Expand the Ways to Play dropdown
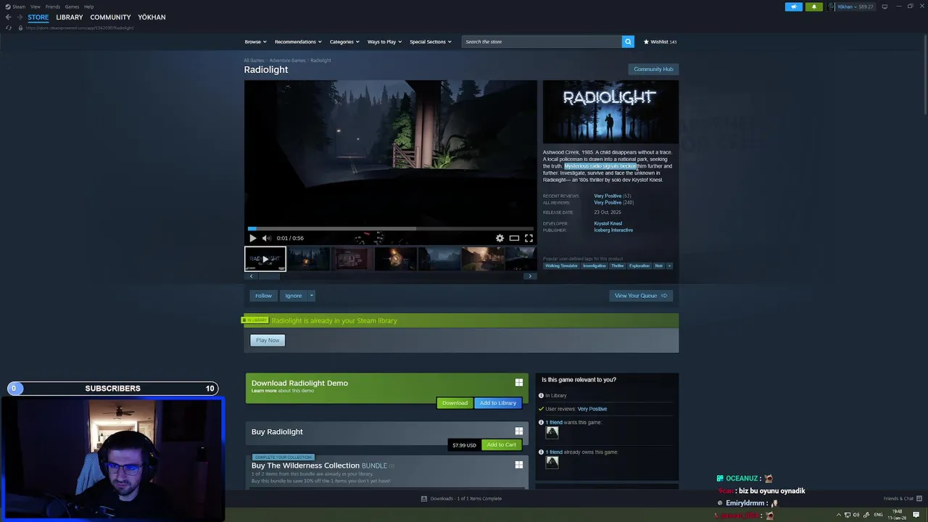This screenshot has height=522, width=928. click(384, 41)
